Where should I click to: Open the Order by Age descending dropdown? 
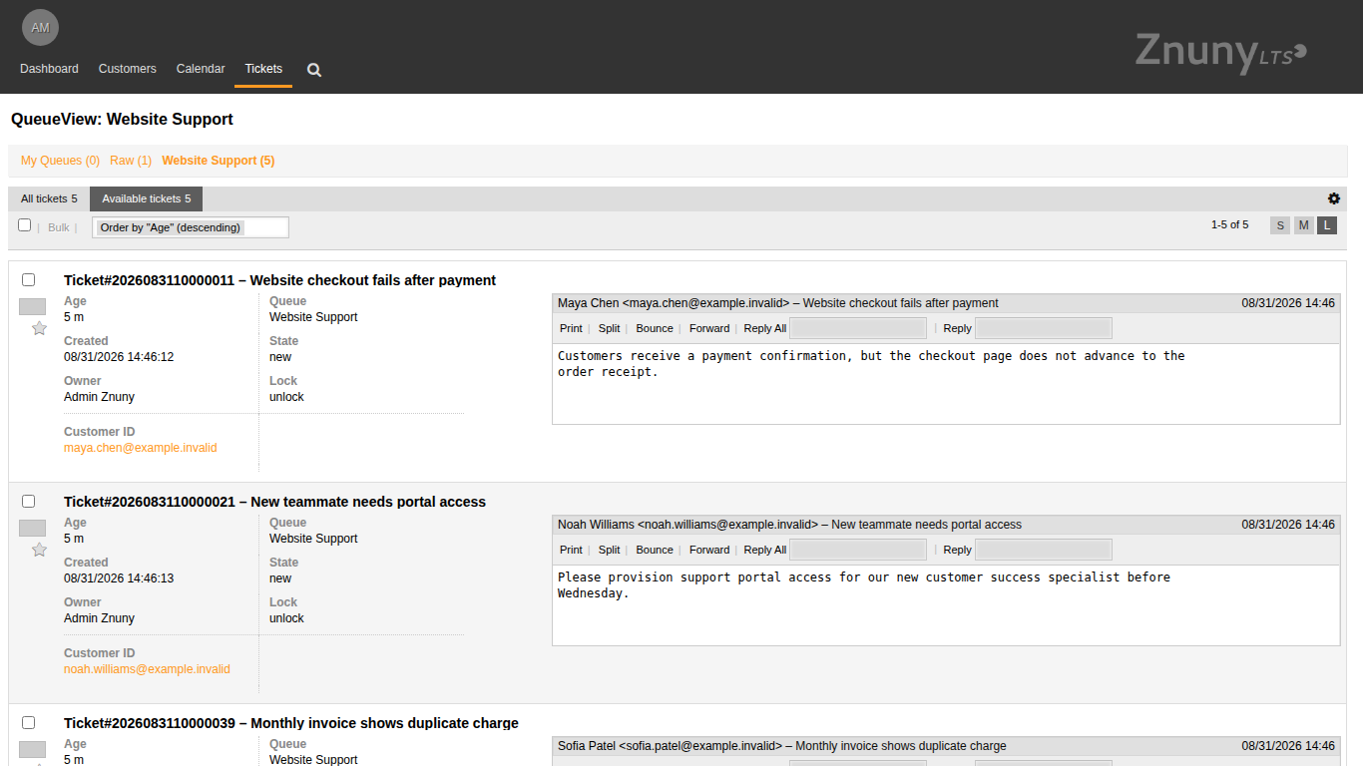point(191,227)
